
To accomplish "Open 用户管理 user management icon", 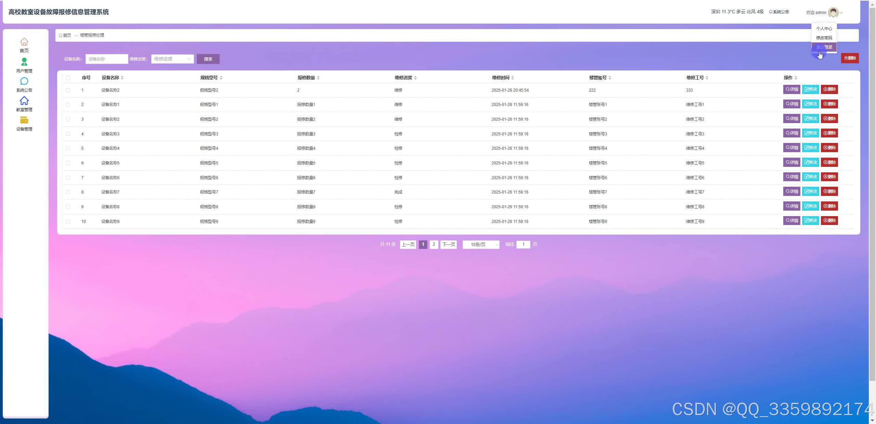I will click(x=24, y=62).
